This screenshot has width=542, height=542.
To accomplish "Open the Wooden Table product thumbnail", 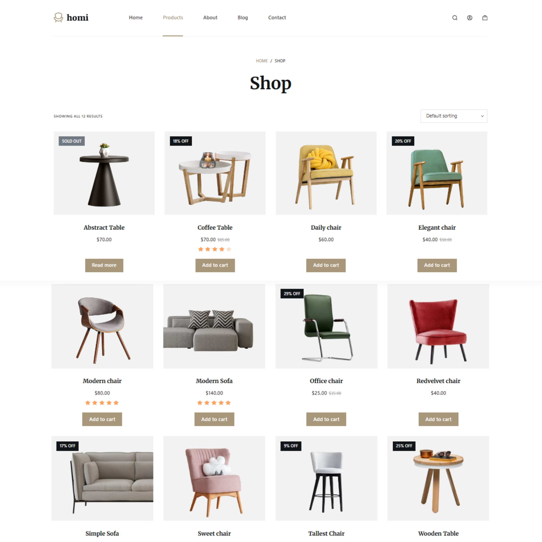I will [x=438, y=478].
